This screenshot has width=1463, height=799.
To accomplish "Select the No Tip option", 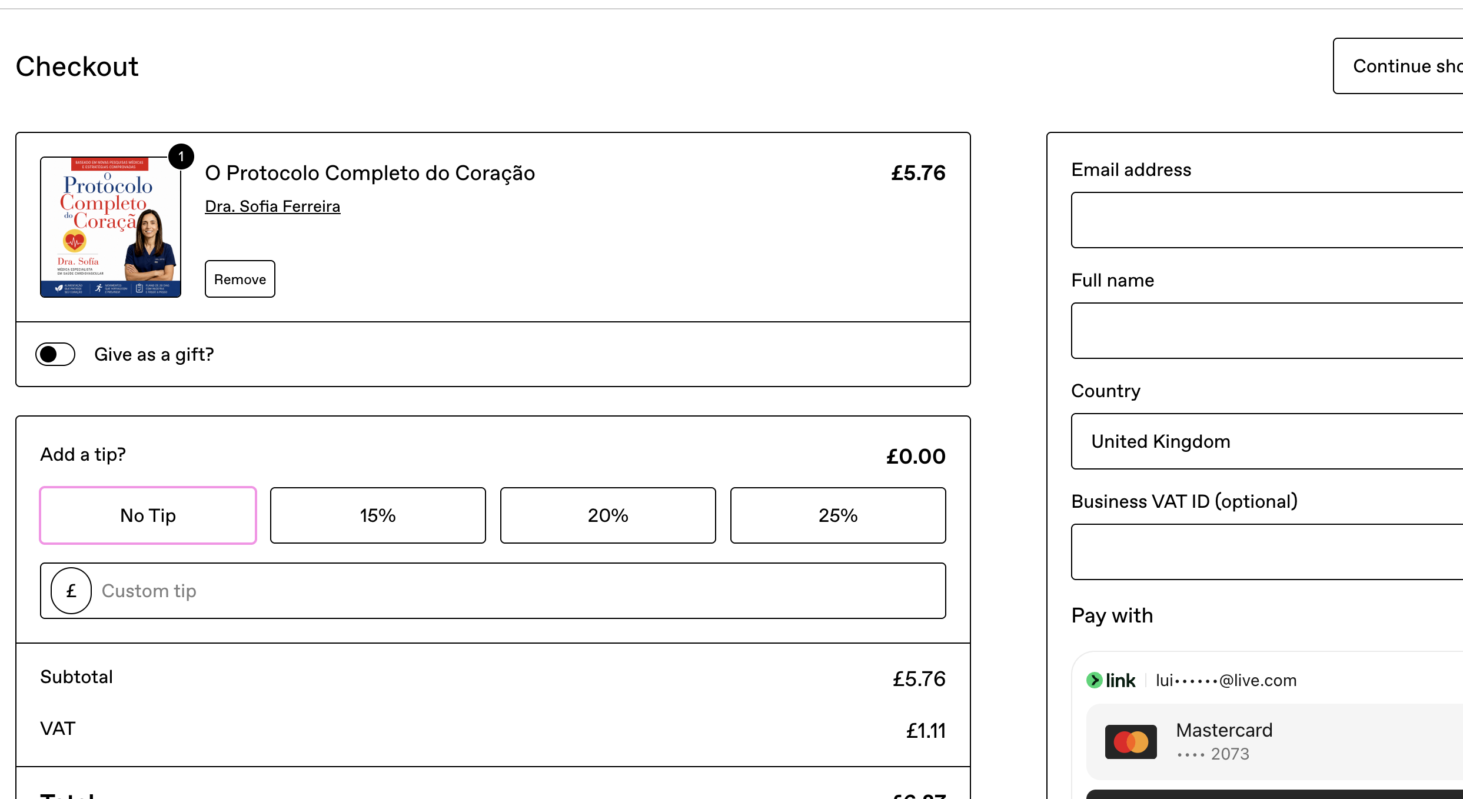I will [x=148, y=515].
